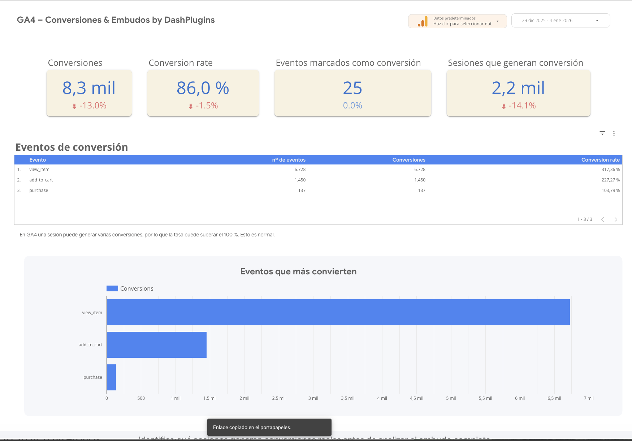Click the date range dropdown arrow
632x441 pixels.
point(597,21)
